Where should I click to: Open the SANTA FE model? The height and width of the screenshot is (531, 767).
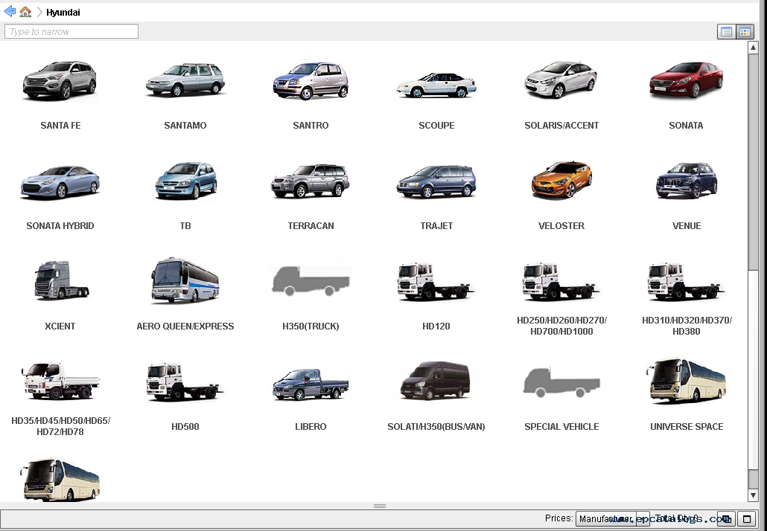click(60, 82)
